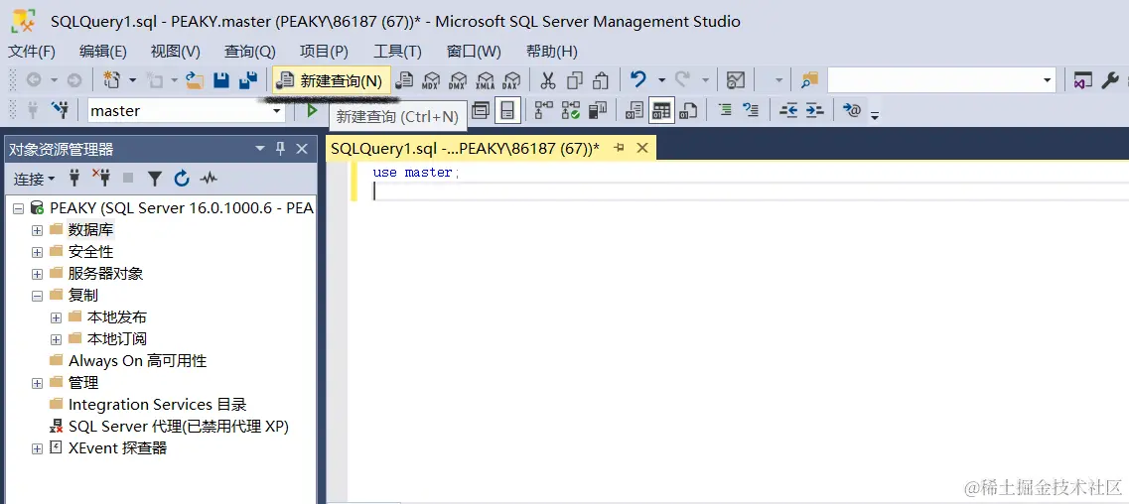
Task: Open Object Explorer window position dropdown
Action: point(260,149)
